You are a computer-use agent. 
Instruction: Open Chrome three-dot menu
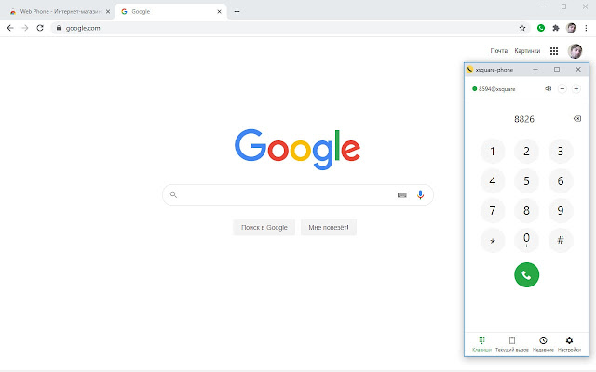586,28
